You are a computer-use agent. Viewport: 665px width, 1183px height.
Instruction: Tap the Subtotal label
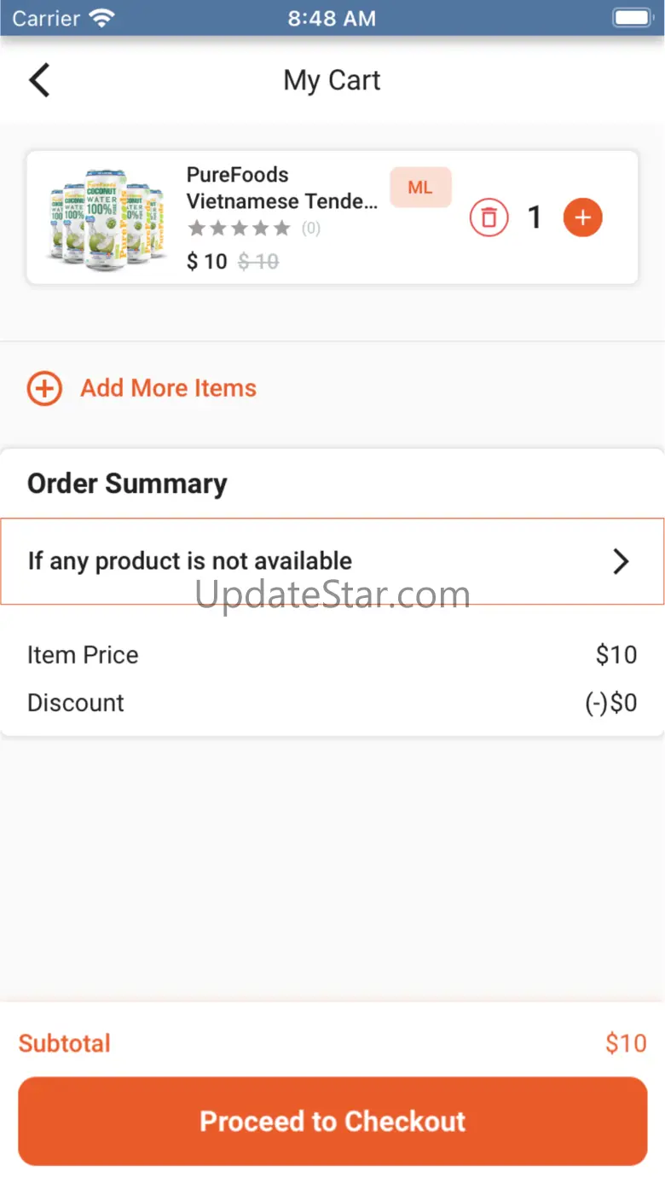click(65, 1043)
